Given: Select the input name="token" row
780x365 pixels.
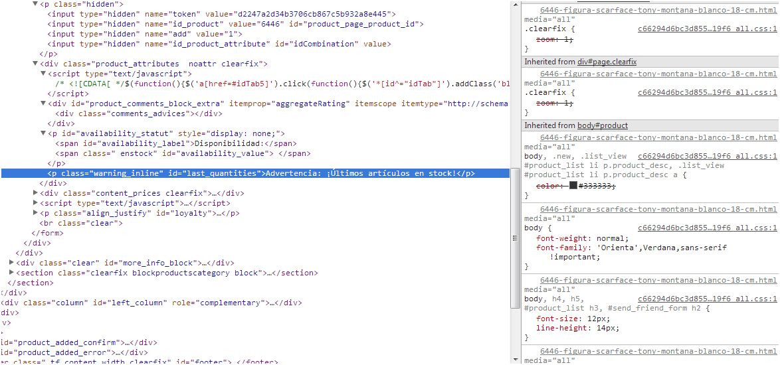Looking at the screenshot, I should click(x=222, y=14).
